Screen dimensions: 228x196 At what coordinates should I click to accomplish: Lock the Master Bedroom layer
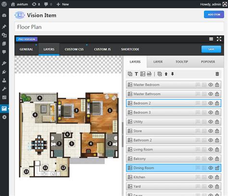click(217, 85)
